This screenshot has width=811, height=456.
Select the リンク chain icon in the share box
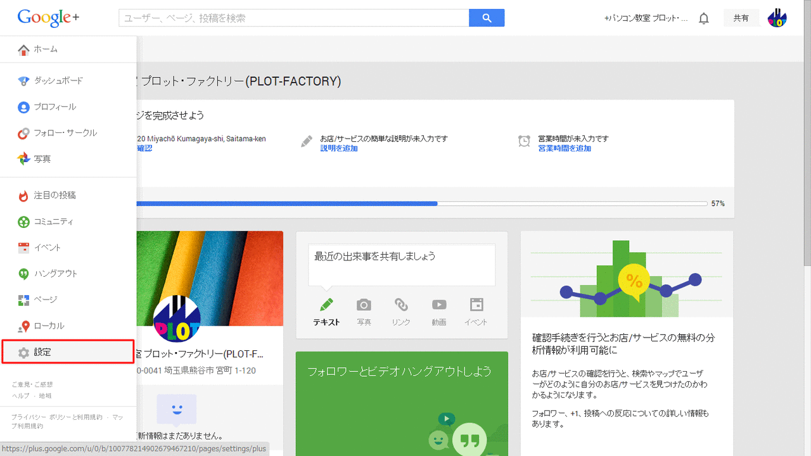[x=401, y=305]
